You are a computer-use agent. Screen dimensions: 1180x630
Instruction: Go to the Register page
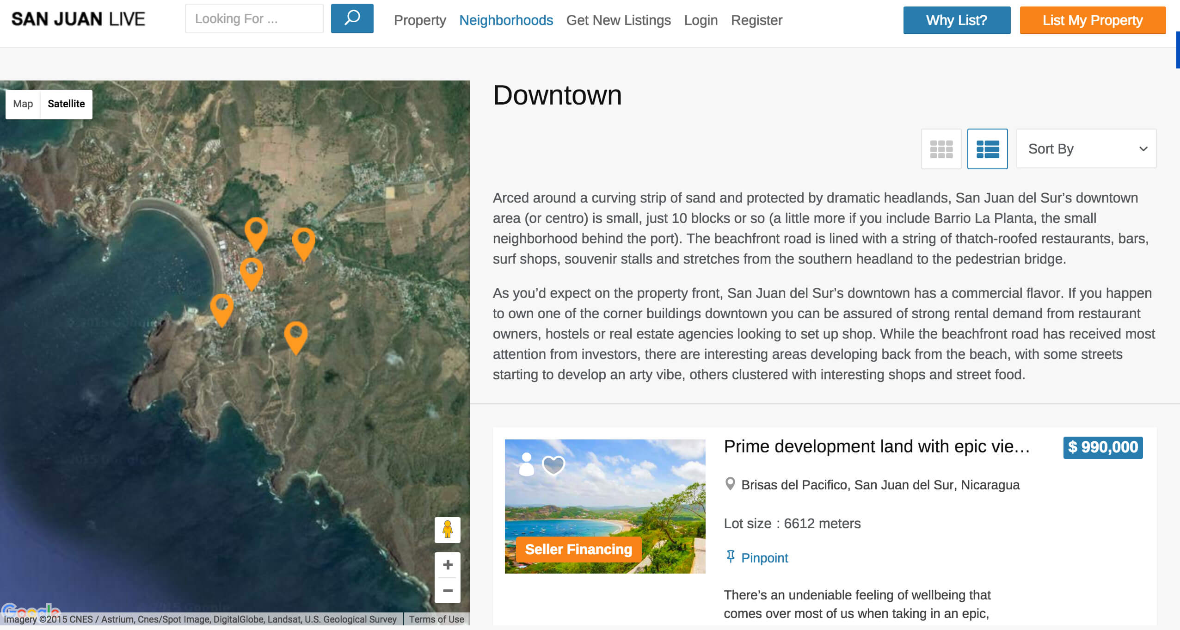pos(756,20)
